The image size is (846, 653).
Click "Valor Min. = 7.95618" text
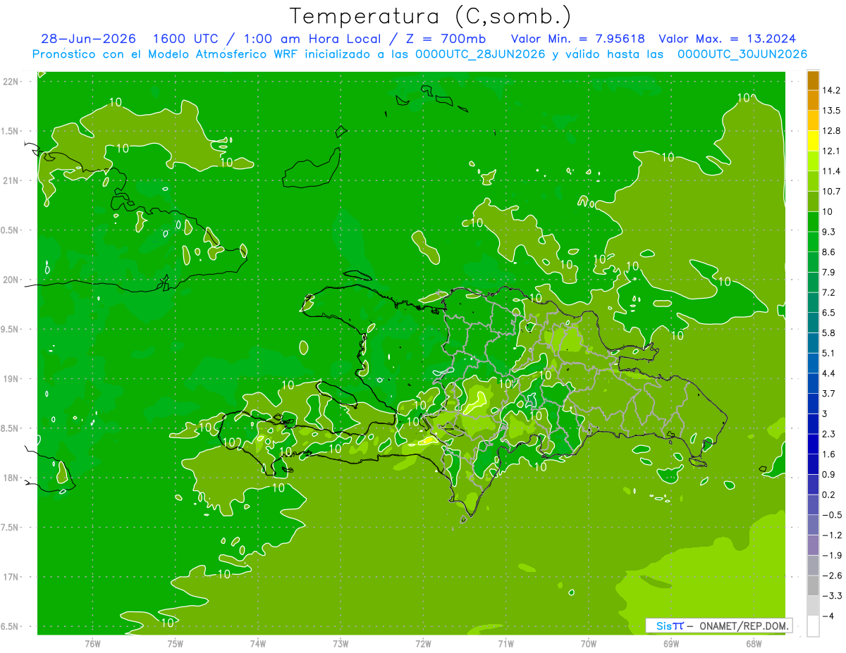coord(577,39)
